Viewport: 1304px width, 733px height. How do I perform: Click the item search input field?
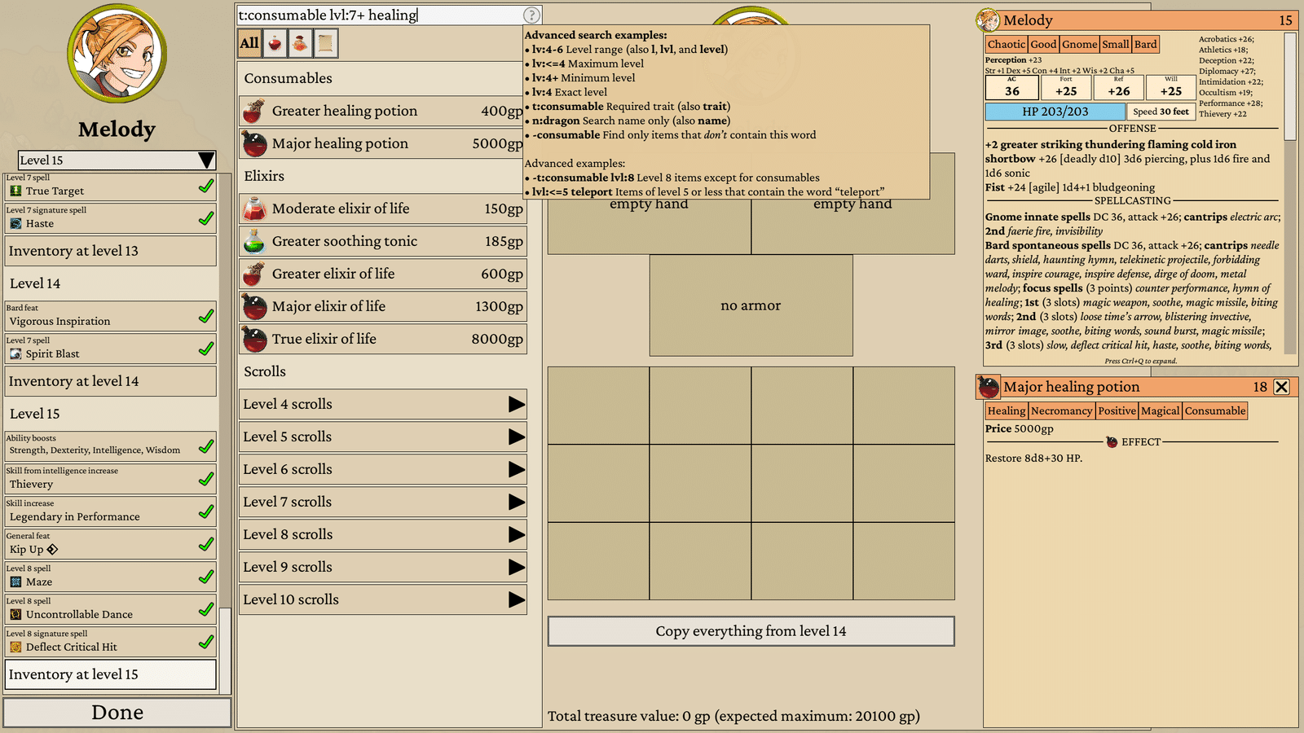[379, 15]
